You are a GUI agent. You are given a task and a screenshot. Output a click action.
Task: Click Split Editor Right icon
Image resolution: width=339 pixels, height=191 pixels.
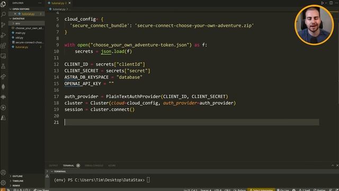331,3
